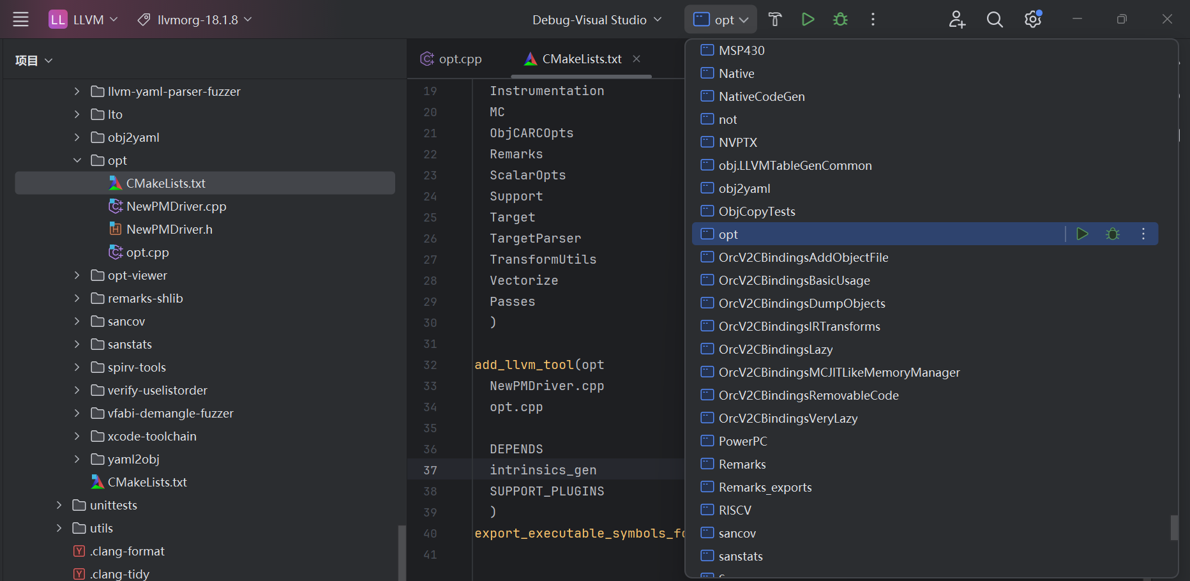Open Search Everywhere magnifier
This screenshot has height=581, width=1190.
click(x=995, y=20)
